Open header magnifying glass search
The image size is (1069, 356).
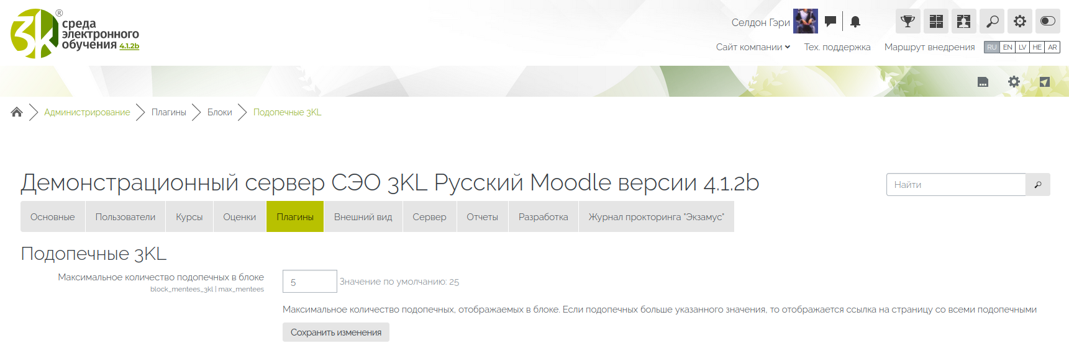coord(992,22)
